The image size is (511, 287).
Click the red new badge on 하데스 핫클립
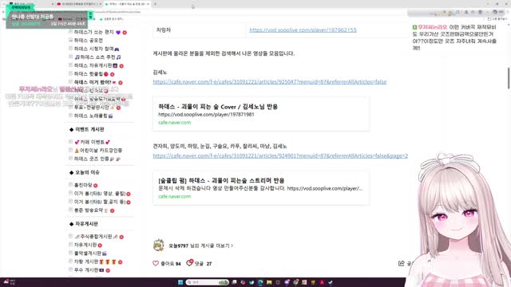[x=112, y=74]
